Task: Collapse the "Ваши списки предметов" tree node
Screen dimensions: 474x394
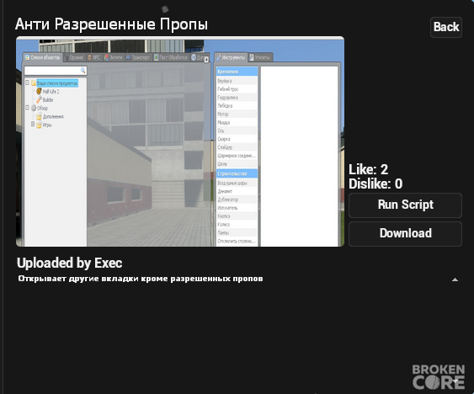Action: click(27, 83)
